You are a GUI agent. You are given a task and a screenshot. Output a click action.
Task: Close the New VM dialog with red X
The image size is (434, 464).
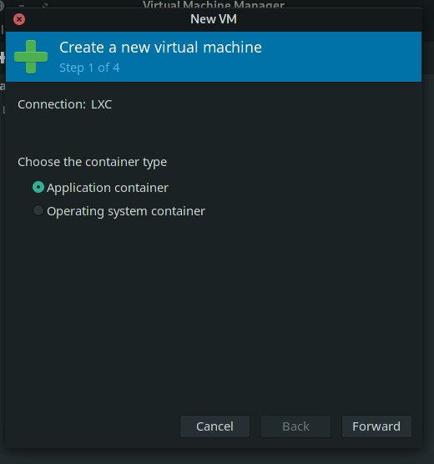pyautogui.click(x=19, y=19)
